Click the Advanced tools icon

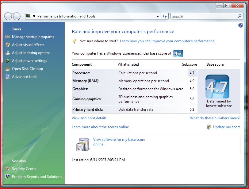coord(7,77)
